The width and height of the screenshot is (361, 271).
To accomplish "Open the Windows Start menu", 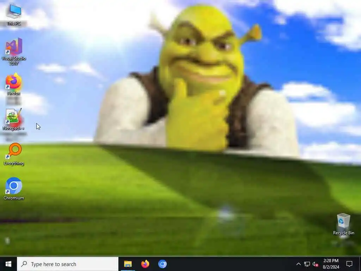I will [x=8, y=264].
